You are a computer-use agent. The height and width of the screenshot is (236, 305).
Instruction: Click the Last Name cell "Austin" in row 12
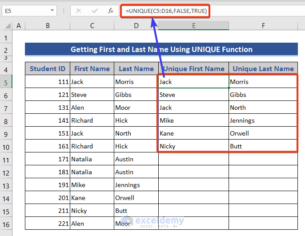pyautogui.click(x=136, y=172)
